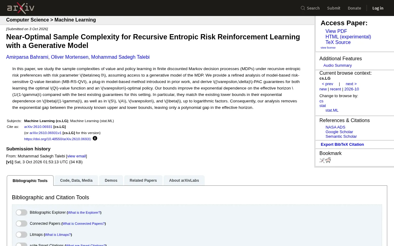Open the Demos tab
The image size is (394, 246).
111,181
